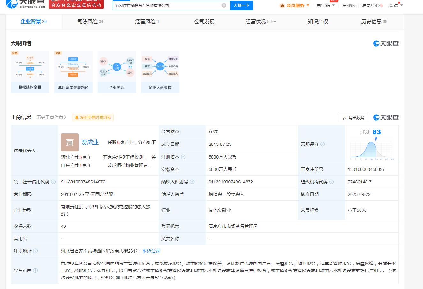
Task: Open the 企业关系 diagram thumbnail
Action: tap(117, 72)
